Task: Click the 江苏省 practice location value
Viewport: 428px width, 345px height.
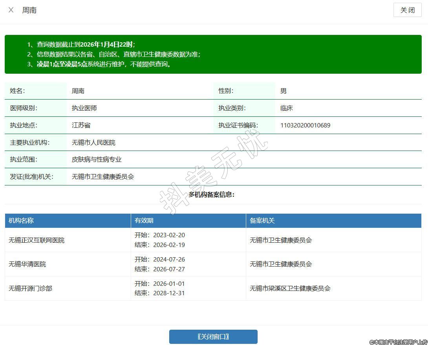Action: tap(81, 125)
